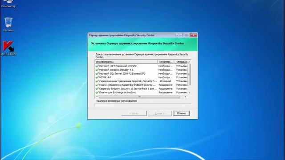Click the vertical scrollbar thumb in program list
The image size is (285, 160).
pyautogui.click(x=189, y=74)
